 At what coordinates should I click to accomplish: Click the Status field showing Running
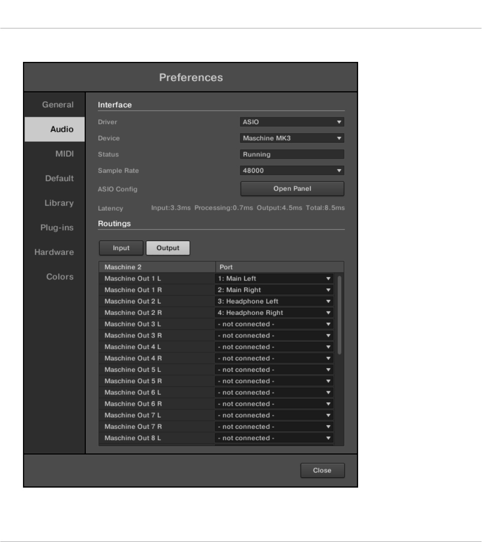click(292, 155)
